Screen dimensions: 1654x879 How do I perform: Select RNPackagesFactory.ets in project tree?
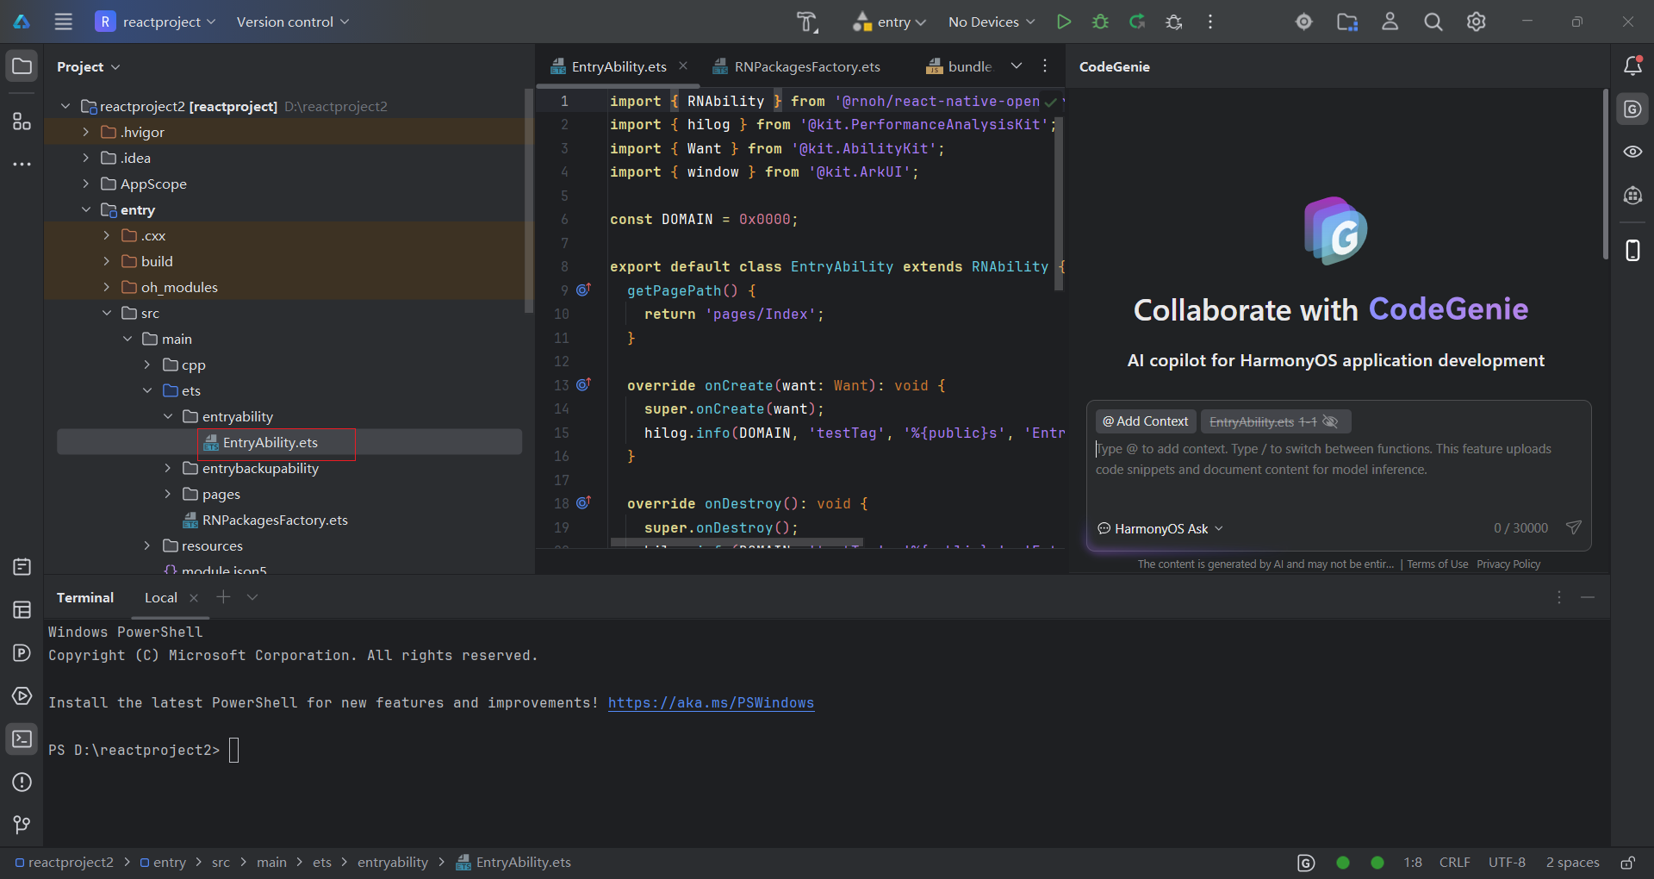[275, 520]
